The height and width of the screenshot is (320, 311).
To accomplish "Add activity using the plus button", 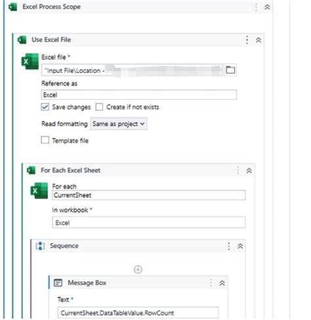I will point(138,269).
